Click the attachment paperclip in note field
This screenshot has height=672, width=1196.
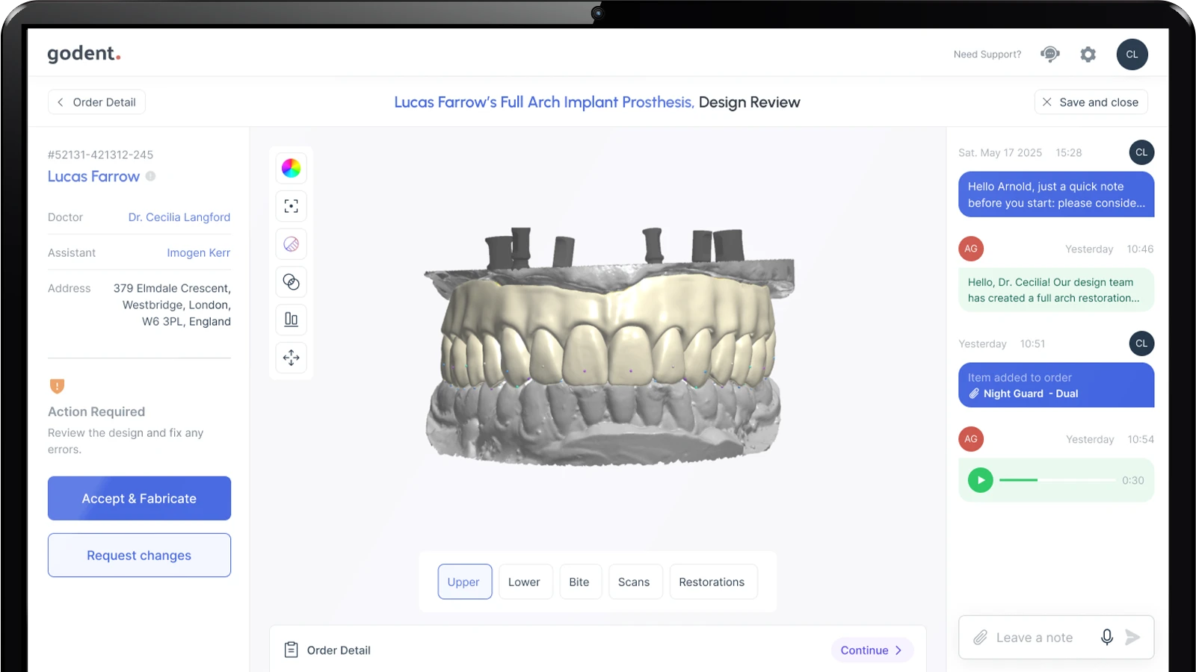[980, 638]
